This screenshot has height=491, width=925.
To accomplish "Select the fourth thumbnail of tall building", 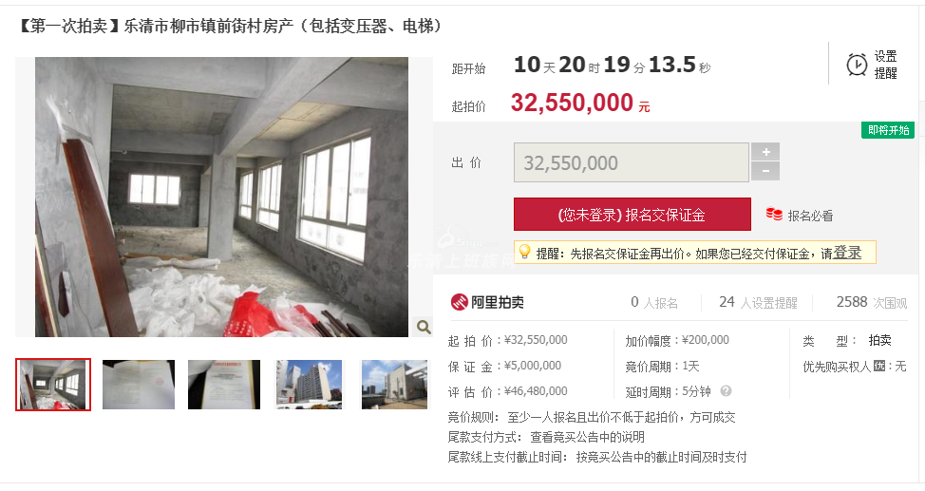I will (309, 385).
